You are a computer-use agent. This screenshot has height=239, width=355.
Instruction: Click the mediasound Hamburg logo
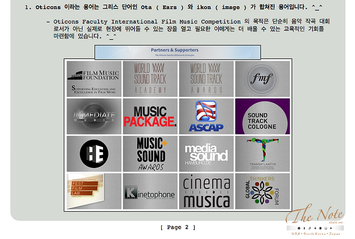(x=206, y=154)
